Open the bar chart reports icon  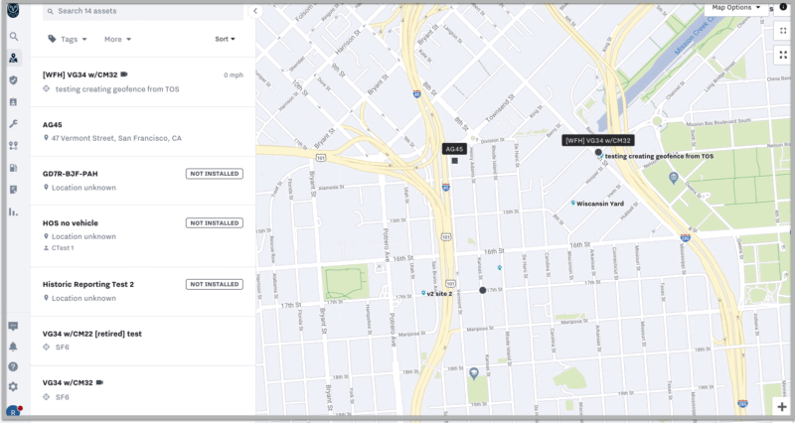point(14,211)
